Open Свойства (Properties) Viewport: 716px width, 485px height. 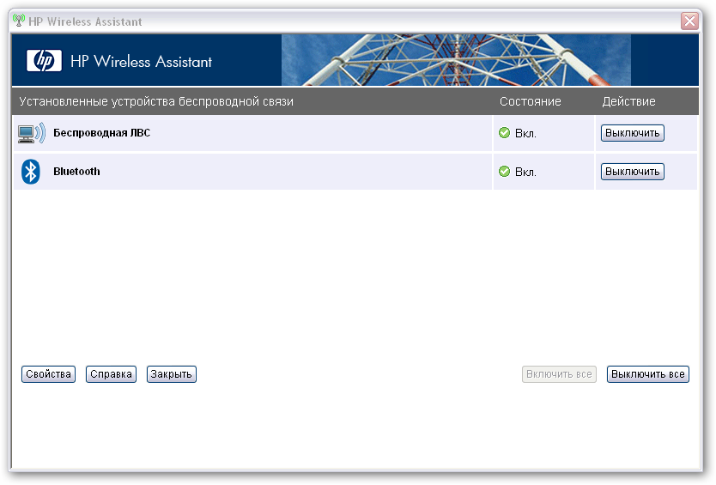(x=48, y=374)
